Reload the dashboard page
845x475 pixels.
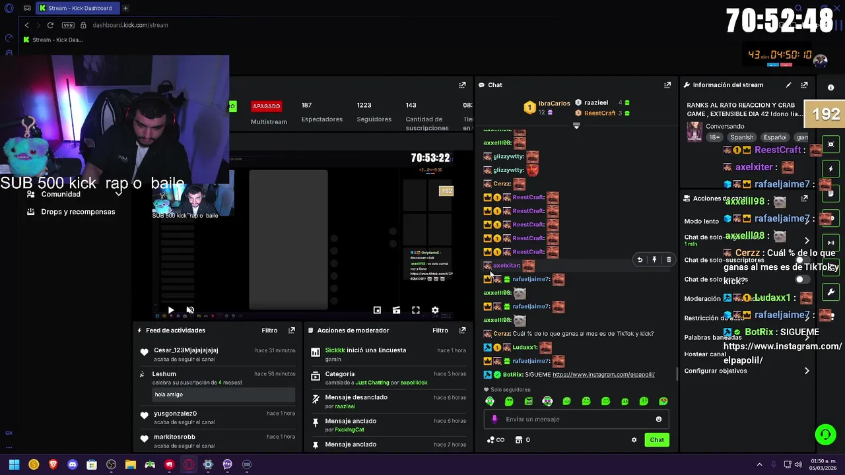click(x=50, y=25)
